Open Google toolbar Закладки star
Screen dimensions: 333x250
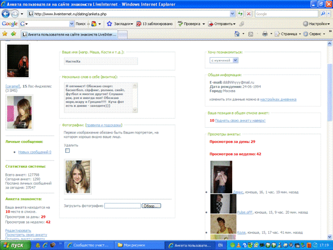pos(109,24)
